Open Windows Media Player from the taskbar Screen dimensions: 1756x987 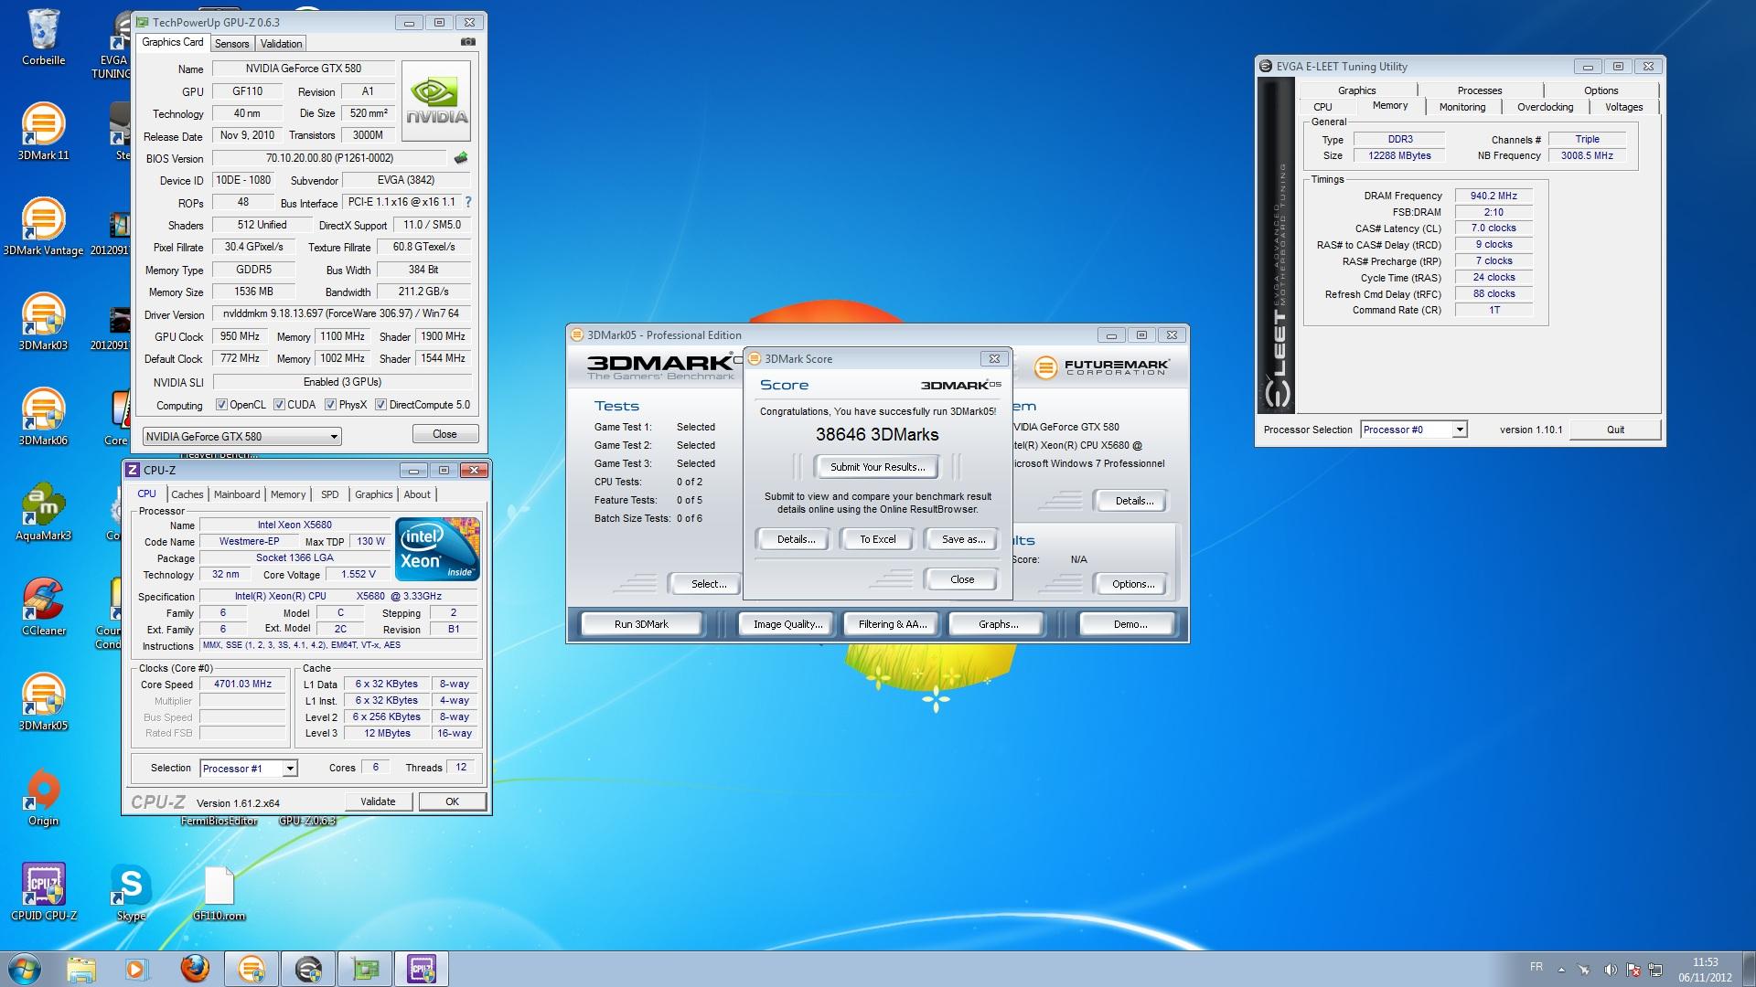pyautogui.click(x=136, y=969)
